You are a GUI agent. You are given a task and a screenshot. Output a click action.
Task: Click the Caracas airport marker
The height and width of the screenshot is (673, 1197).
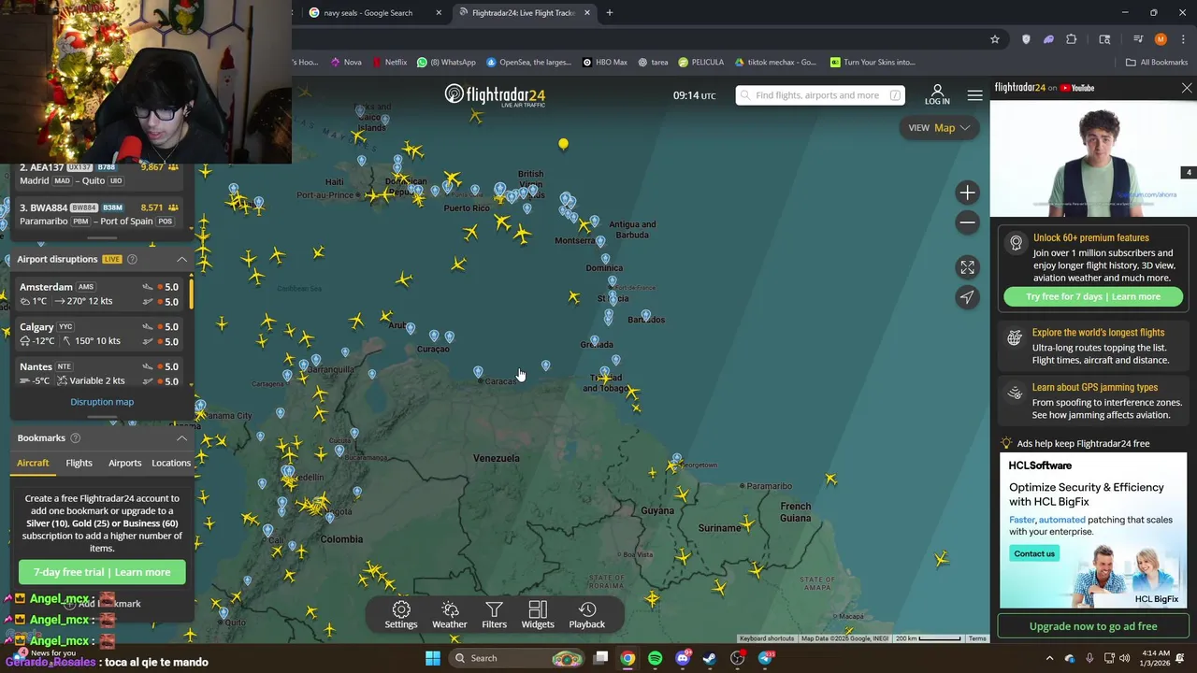[x=479, y=373]
